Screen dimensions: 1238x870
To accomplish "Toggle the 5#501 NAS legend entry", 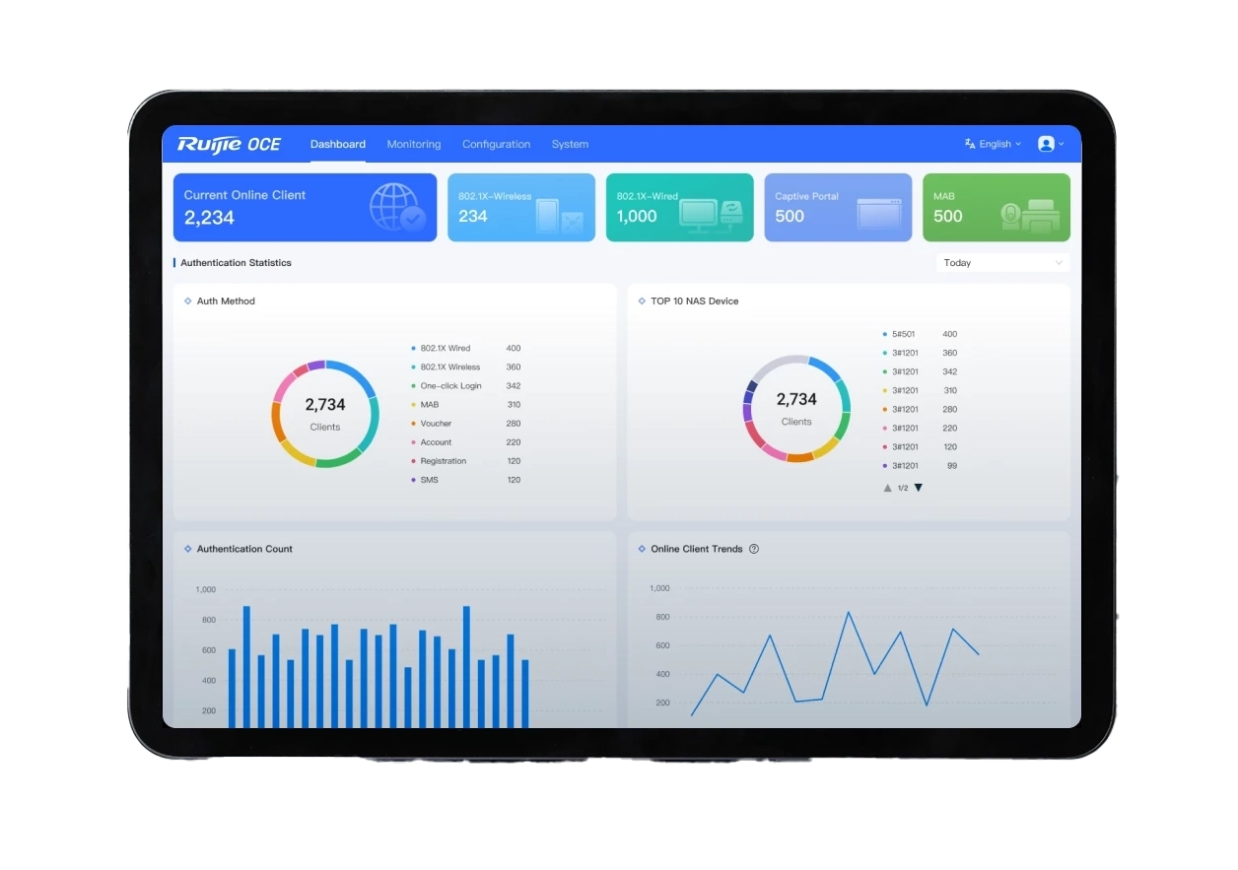I will click(903, 334).
